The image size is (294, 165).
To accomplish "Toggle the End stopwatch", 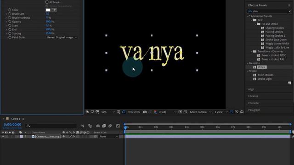I will [10, 29].
